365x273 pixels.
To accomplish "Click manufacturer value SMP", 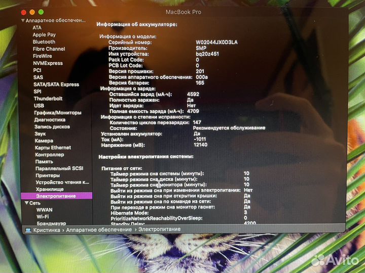I will [201, 48].
